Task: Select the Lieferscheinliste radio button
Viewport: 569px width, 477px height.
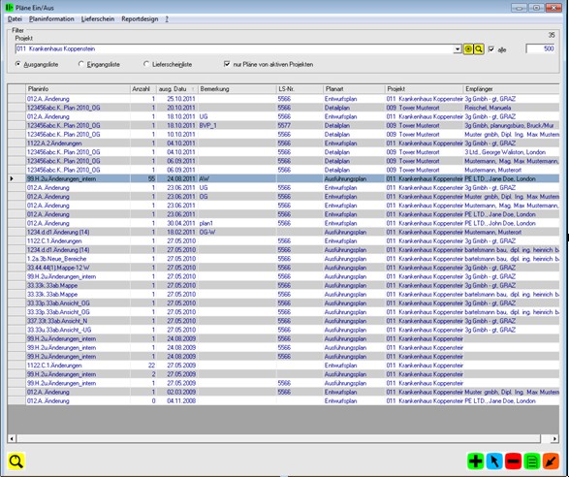Action: click(x=146, y=64)
